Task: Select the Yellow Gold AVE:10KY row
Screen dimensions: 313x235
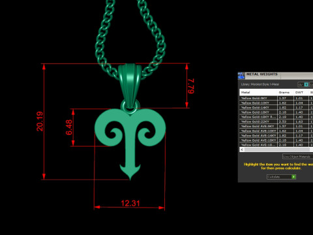Action: [x=276, y=131]
